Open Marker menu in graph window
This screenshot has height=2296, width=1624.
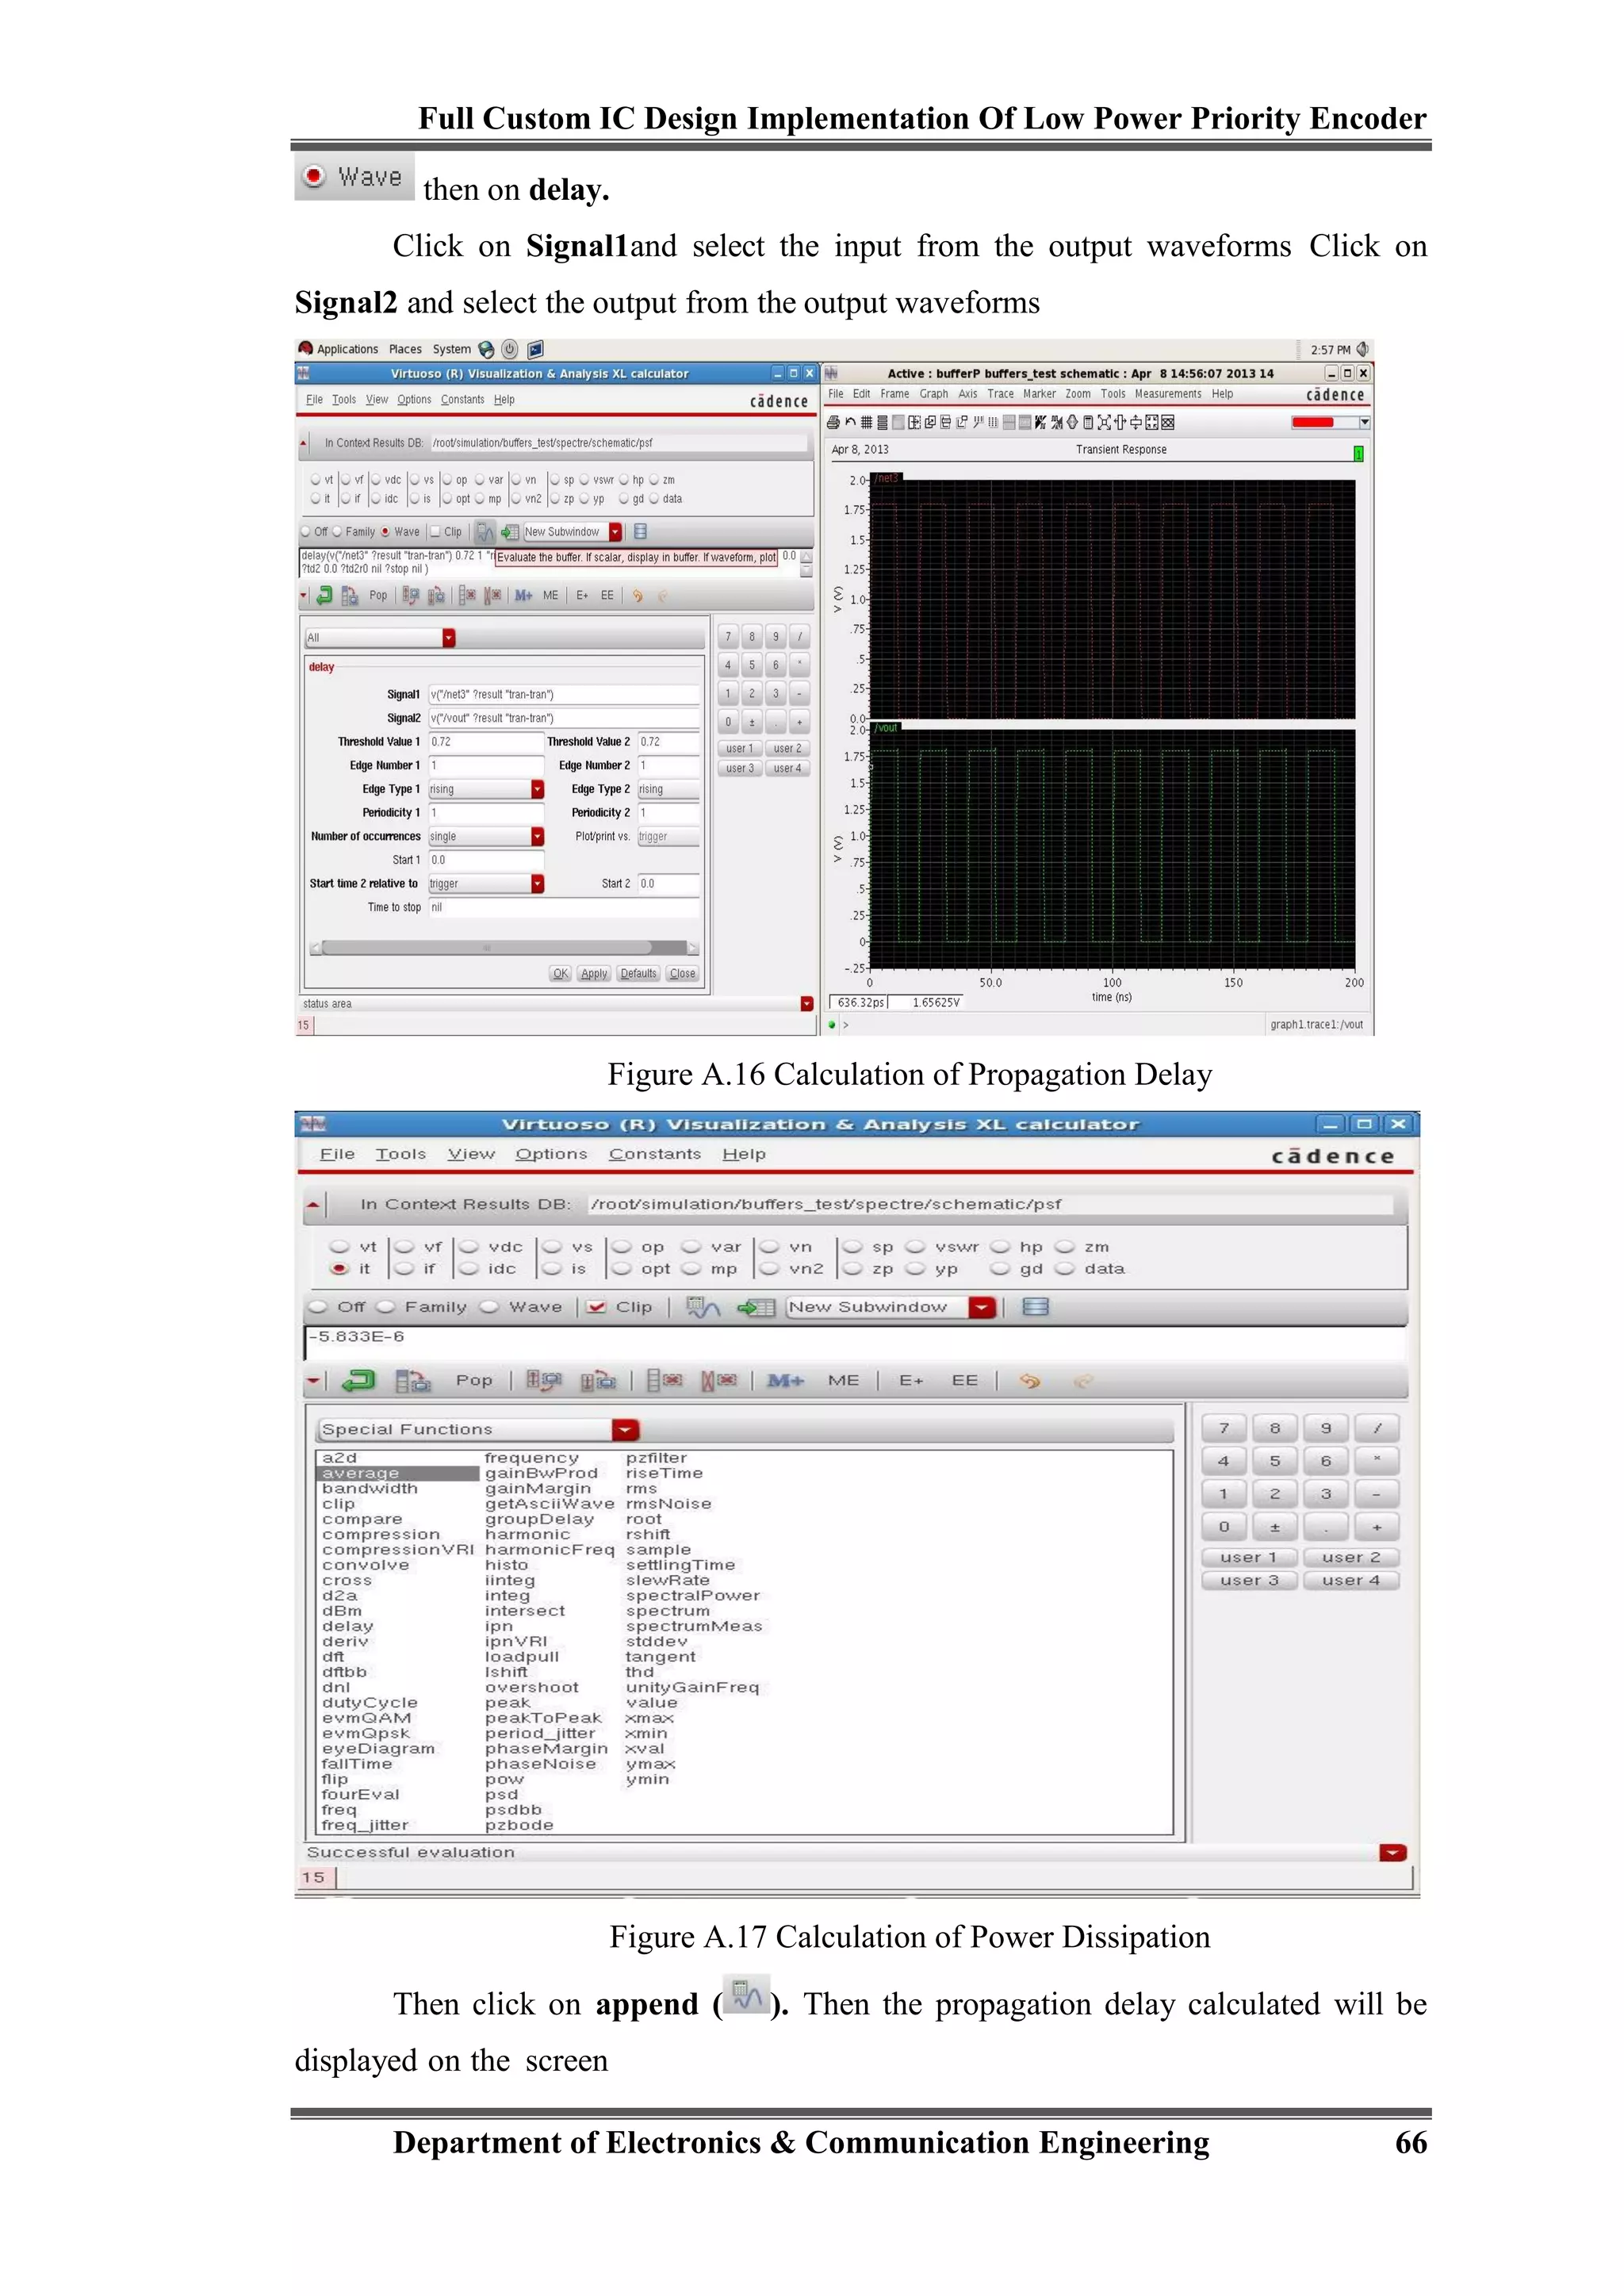(1039, 394)
